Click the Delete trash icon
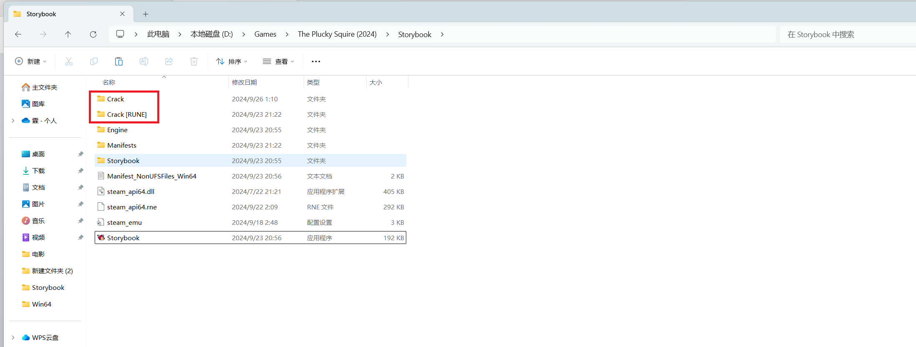Screen dimensions: 916x347 194,61
